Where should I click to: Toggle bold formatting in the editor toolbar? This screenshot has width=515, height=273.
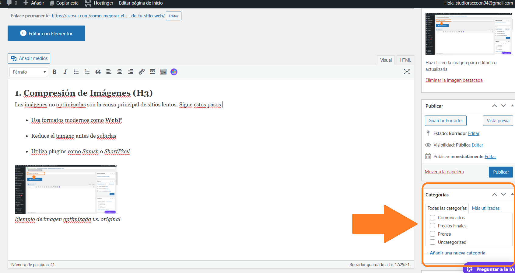click(54, 72)
